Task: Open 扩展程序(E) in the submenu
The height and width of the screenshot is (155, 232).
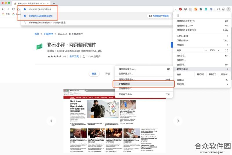Action: 144,84
